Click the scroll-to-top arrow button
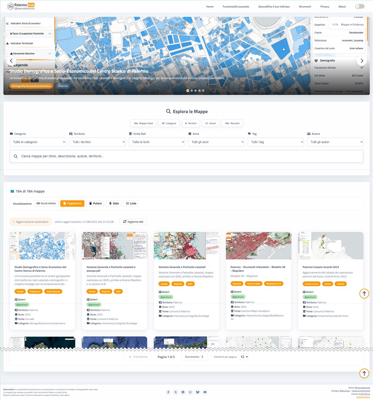This screenshot has height=400, width=373. click(364, 373)
